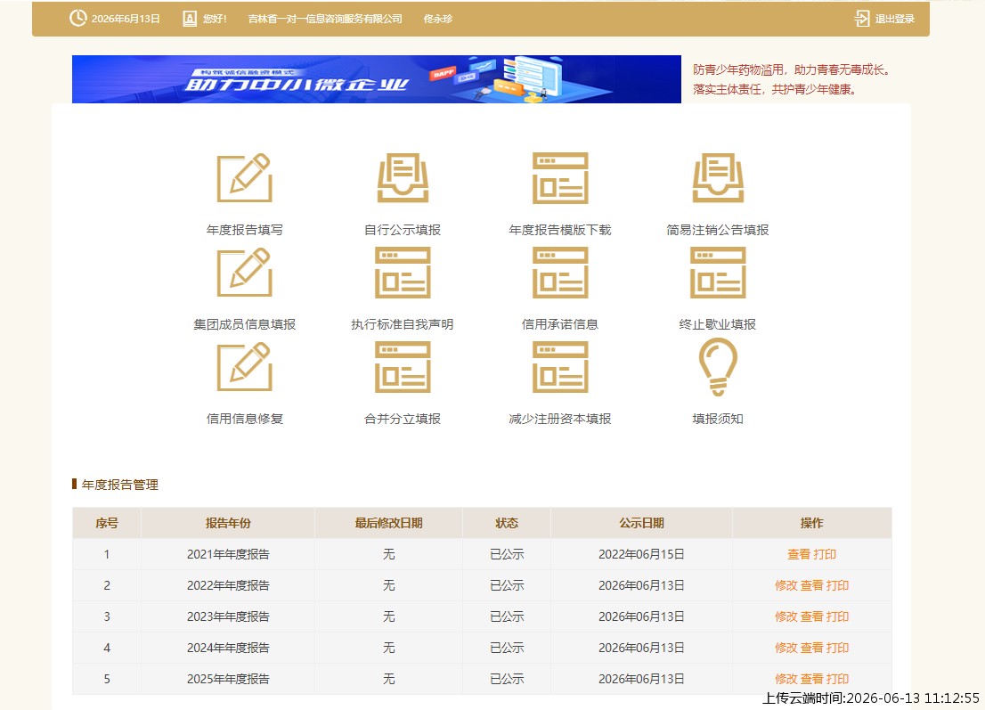
Task: Select the 信用承诺信息 icon
Action: point(560,272)
